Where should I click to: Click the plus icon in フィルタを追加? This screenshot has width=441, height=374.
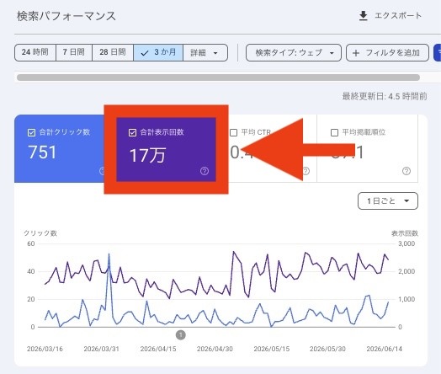(356, 53)
